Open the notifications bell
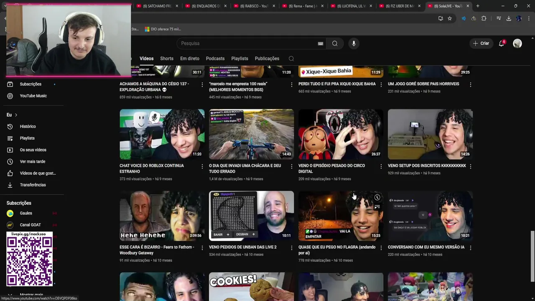535x301 pixels. (502, 43)
